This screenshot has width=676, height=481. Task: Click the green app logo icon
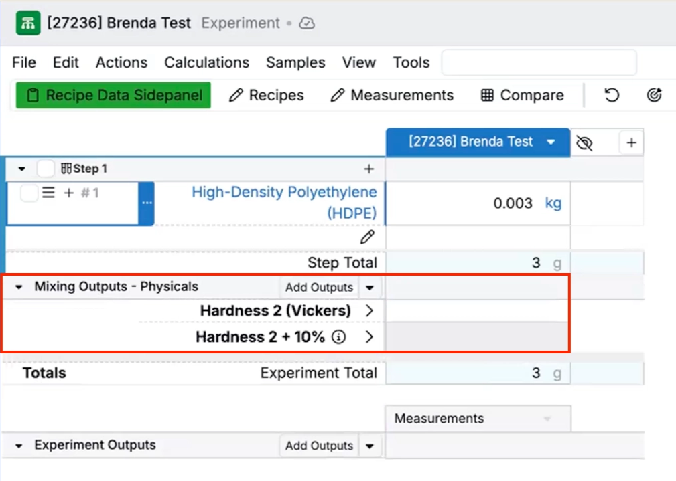pos(27,23)
